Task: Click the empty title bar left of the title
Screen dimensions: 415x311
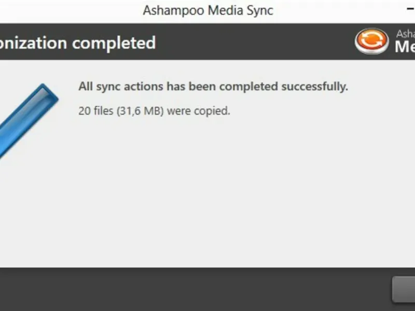Action: coord(67,10)
